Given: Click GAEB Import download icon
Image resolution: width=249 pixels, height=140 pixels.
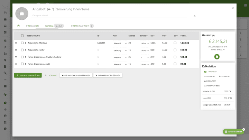Looking at the screenshot, I should tap(204, 81).
